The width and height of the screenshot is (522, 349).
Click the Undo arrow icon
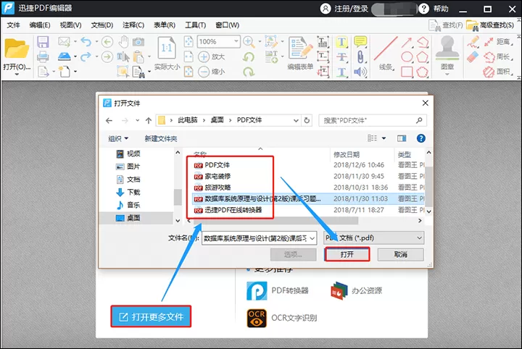86,41
